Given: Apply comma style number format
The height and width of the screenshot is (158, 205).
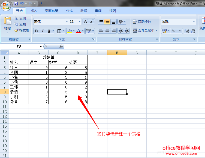Looking at the screenshot, I should (x=180, y=31).
